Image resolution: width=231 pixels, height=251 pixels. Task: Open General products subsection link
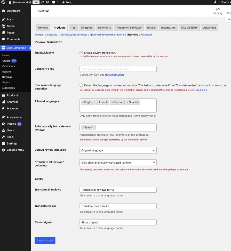(x=39, y=35)
